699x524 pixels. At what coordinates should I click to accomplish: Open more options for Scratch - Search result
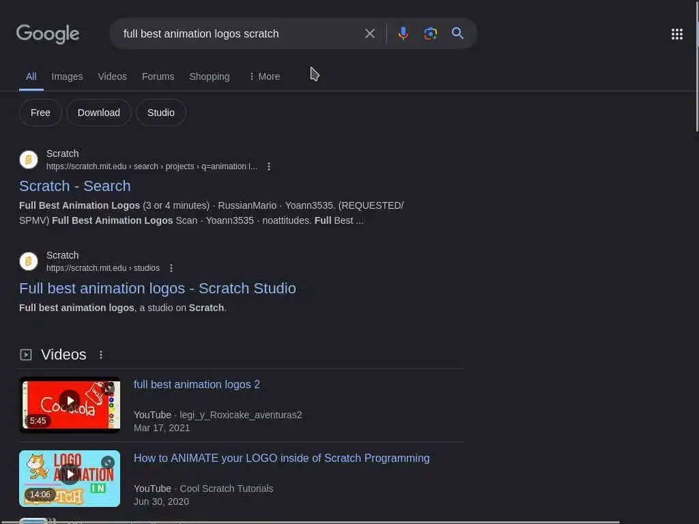[268, 166]
